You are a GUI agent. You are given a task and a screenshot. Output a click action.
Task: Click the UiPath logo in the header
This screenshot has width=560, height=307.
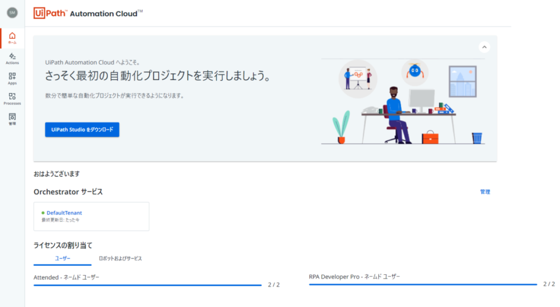pyautogui.click(x=50, y=13)
